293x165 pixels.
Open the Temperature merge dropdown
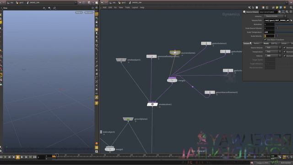[x=273, y=52]
